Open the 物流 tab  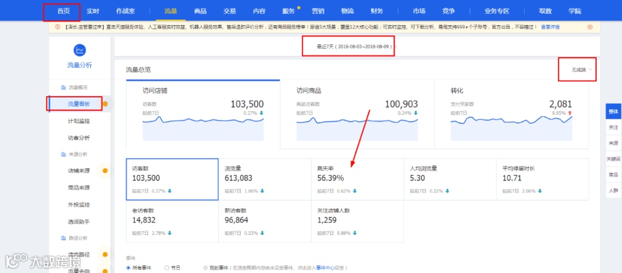[347, 11]
